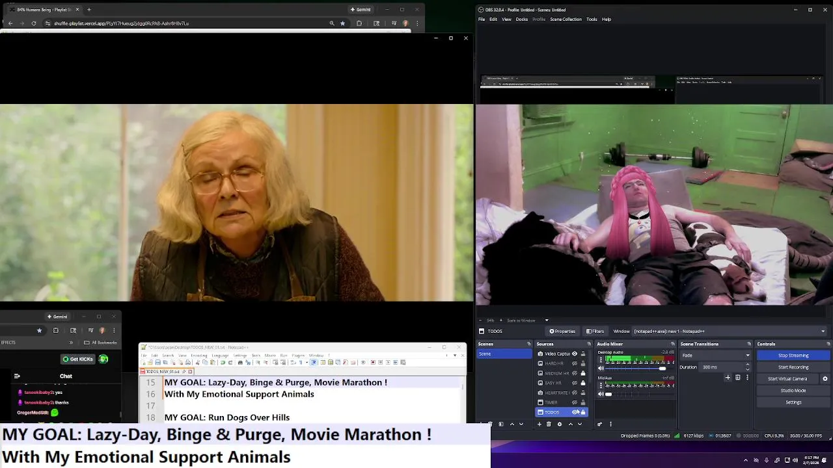Toggle lock on Video Capture source
Viewport: 833px width, 468px height.
pos(583,354)
